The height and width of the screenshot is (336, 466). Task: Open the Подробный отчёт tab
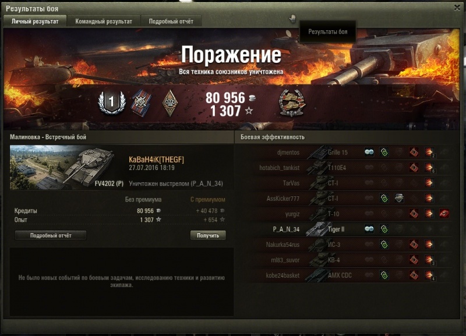pos(171,22)
